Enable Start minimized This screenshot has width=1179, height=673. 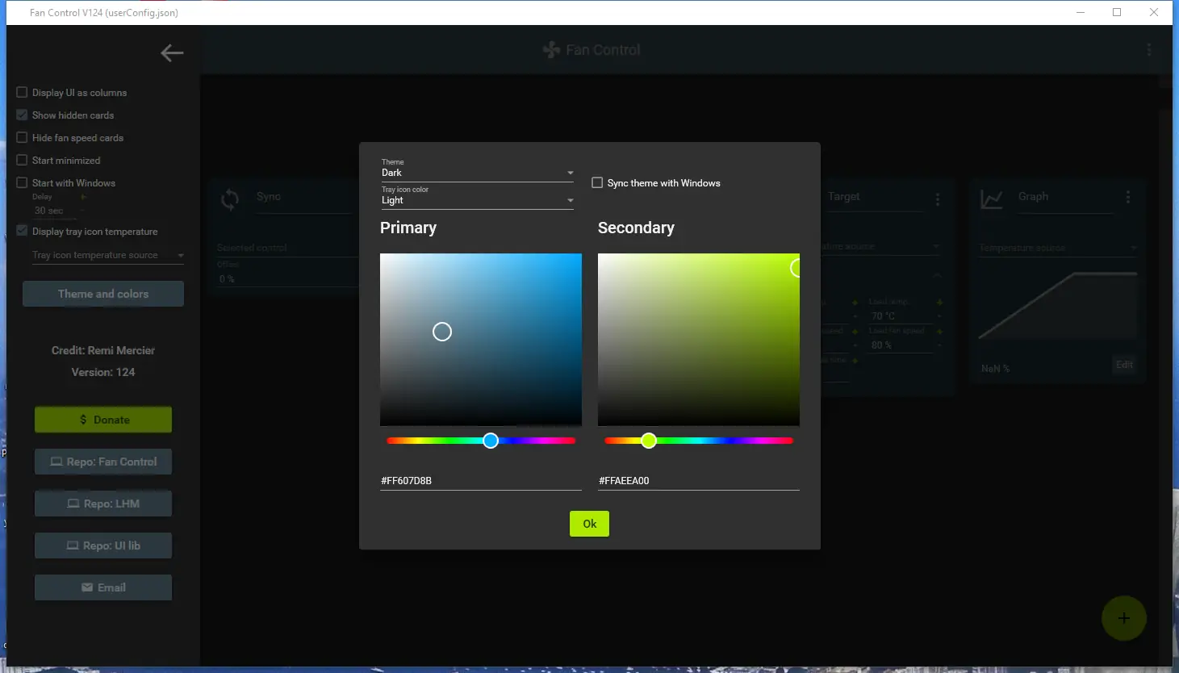tap(22, 160)
